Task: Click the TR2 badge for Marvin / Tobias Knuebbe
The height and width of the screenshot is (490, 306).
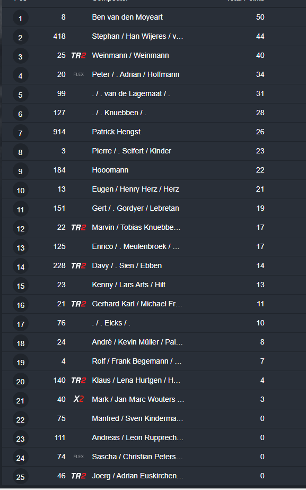Action: pyautogui.click(x=78, y=228)
